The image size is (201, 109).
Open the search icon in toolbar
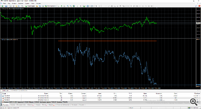pyautogui.click(x=196, y=6)
